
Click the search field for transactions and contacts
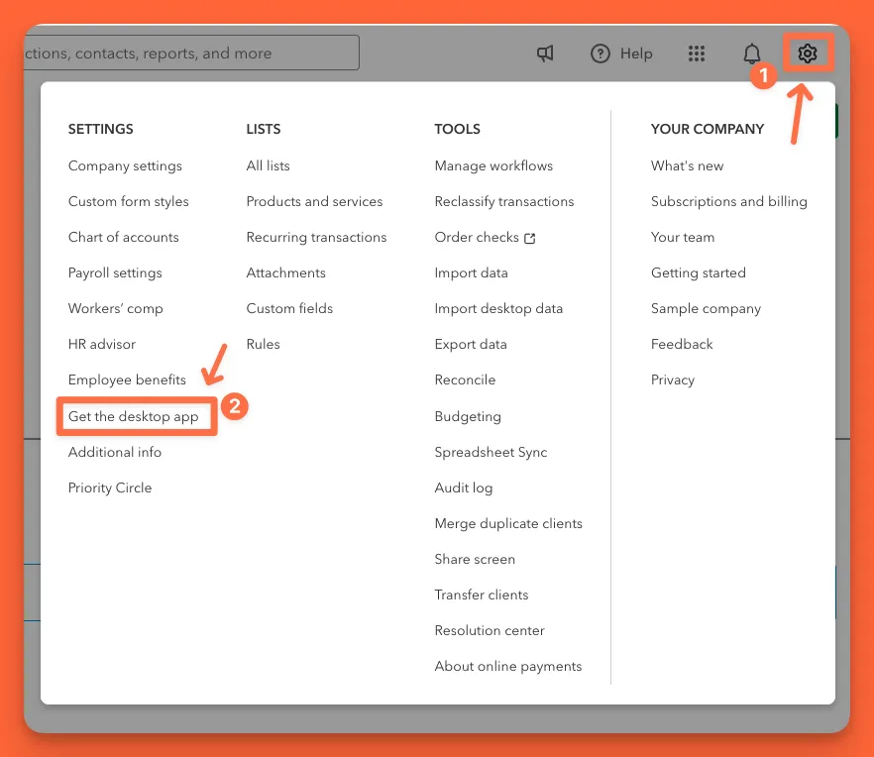[x=191, y=53]
